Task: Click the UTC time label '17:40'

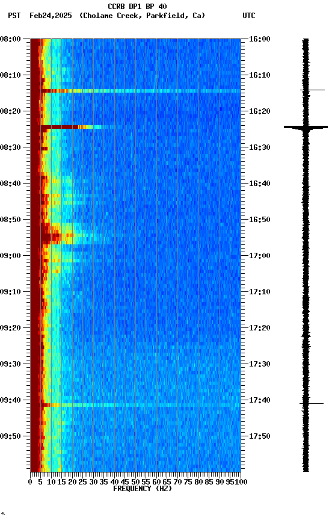Action: pyautogui.click(x=260, y=400)
